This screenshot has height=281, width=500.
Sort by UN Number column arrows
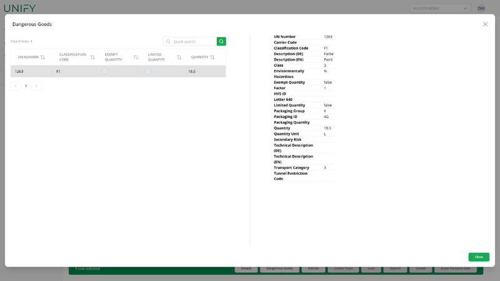click(x=42, y=57)
